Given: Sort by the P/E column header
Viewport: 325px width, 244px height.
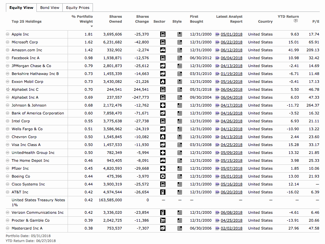Looking at the screenshot, I should click(x=316, y=21).
